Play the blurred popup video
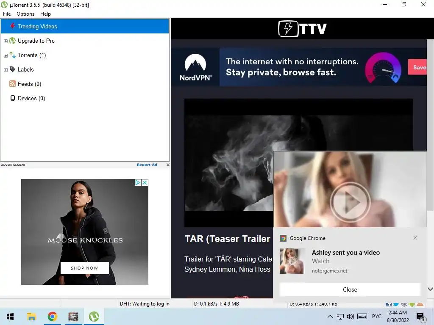The width and height of the screenshot is (434, 325). coord(350,202)
